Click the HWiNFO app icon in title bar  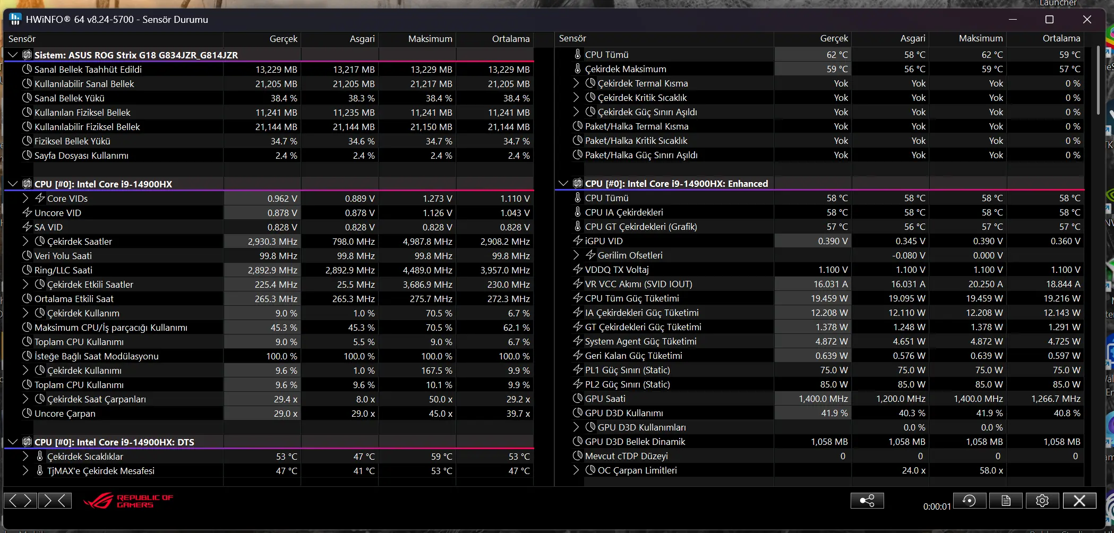(15, 20)
